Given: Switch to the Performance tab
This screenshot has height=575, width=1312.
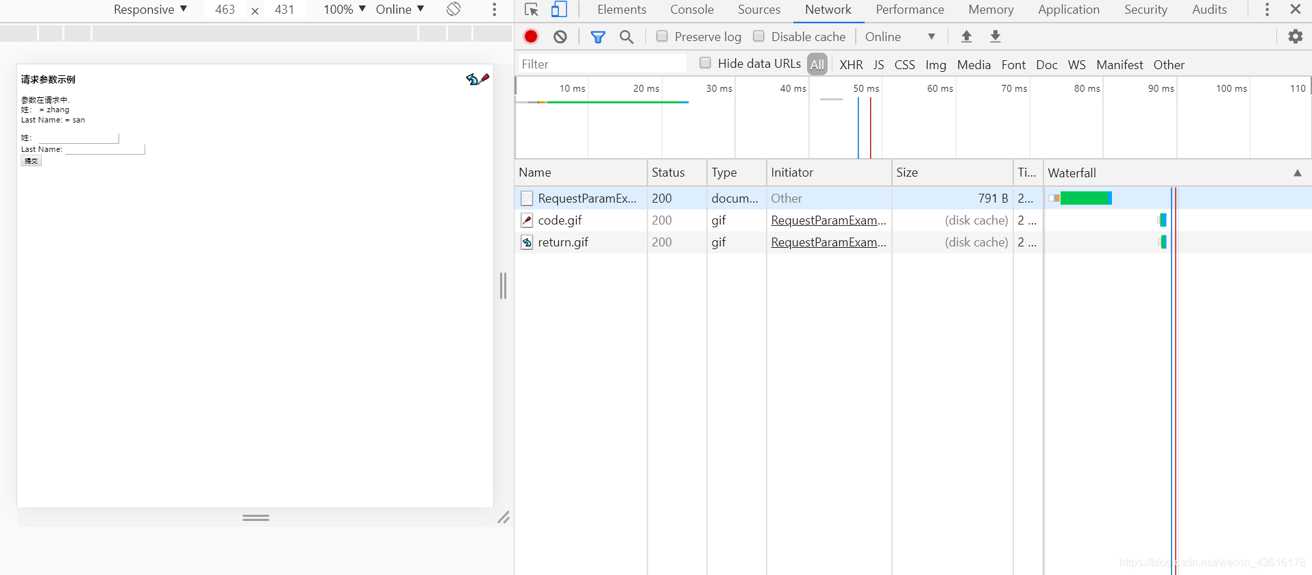Looking at the screenshot, I should click(910, 10).
